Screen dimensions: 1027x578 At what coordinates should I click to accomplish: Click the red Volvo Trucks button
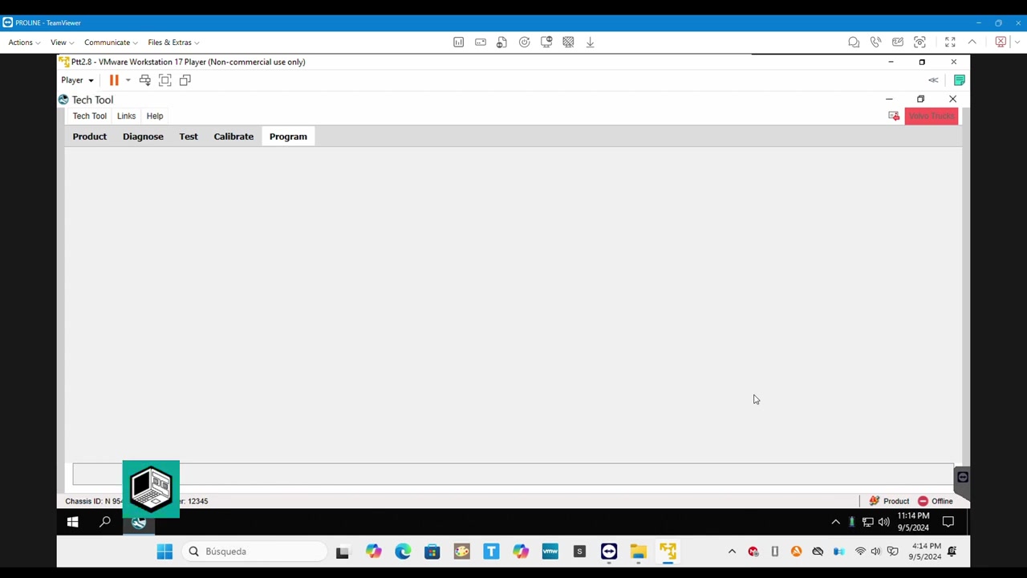click(x=932, y=116)
